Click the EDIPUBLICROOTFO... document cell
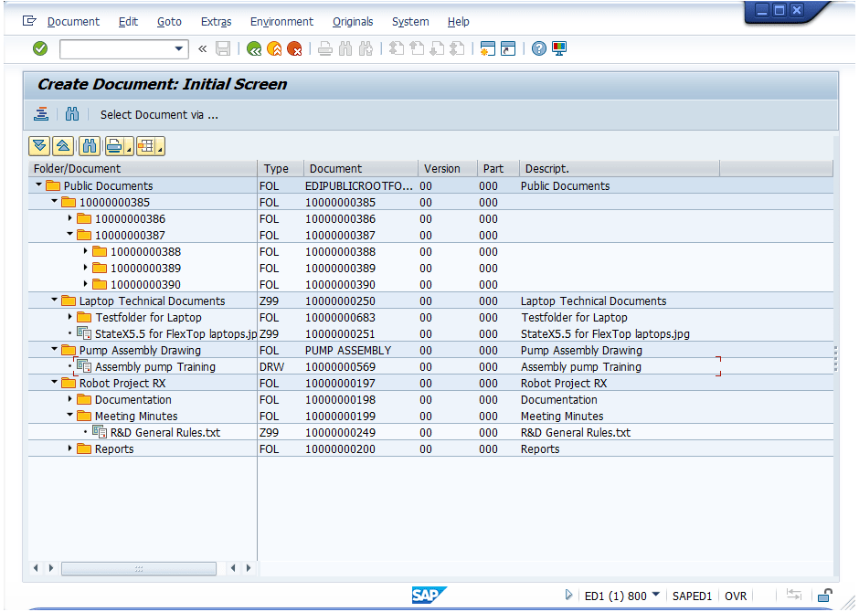This screenshot has width=859, height=612. 359,185
